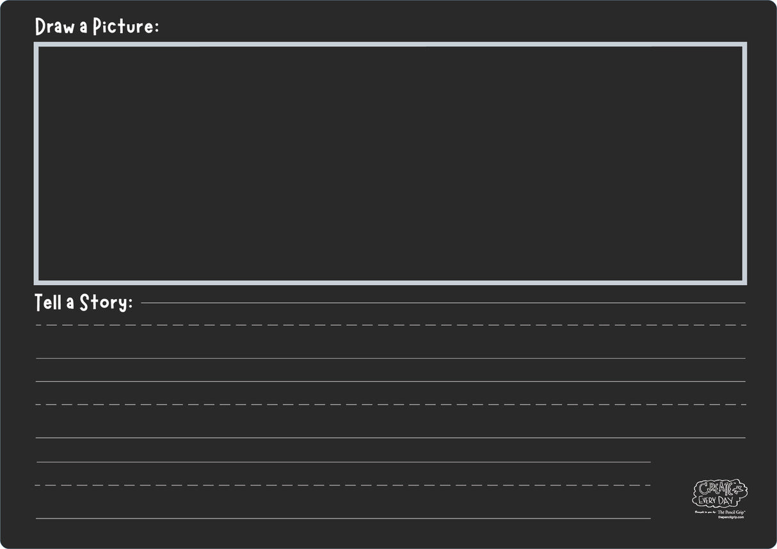Screen dimensions: 777x549
Task: Click inside the large drawing box
Action: [390, 163]
